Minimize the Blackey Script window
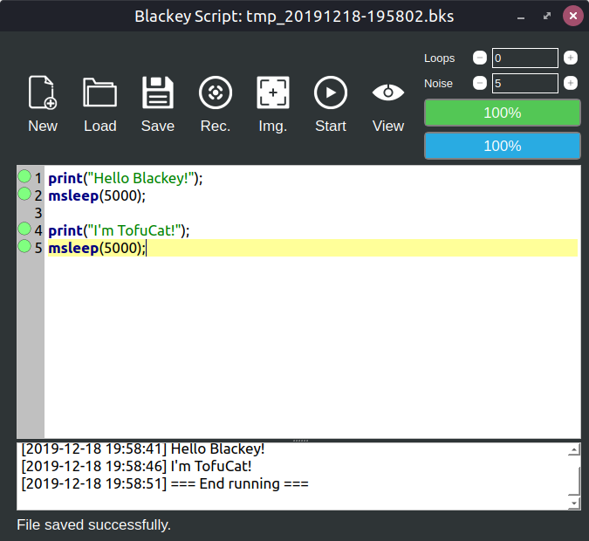This screenshot has width=589, height=541. point(521,17)
